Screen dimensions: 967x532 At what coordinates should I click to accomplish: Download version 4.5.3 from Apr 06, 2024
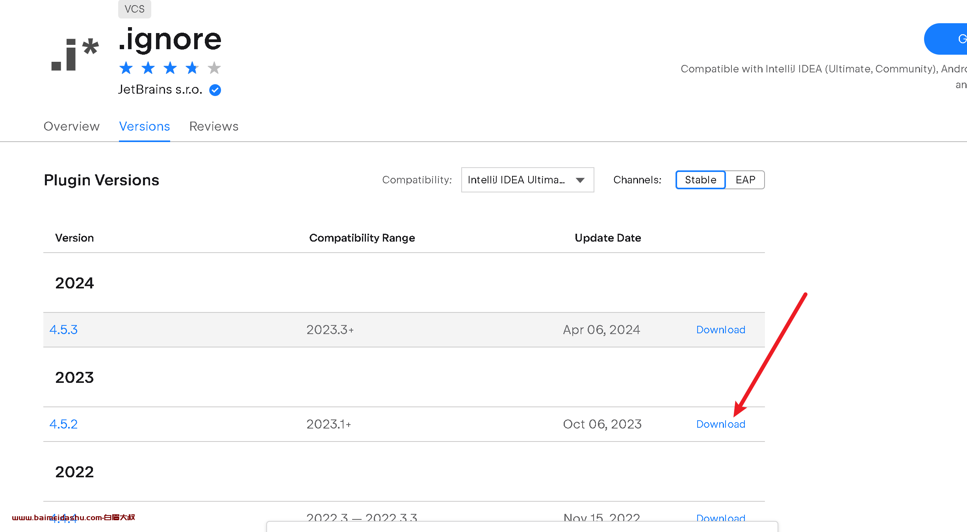721,330
